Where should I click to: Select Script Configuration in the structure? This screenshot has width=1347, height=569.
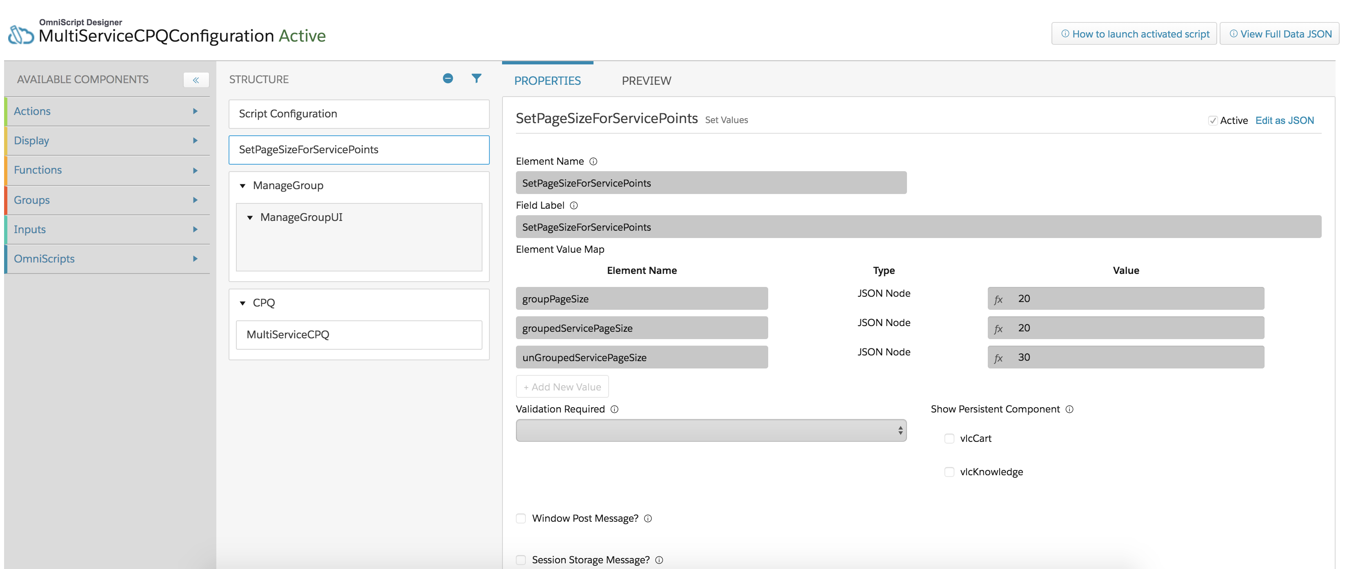point(359,114)
